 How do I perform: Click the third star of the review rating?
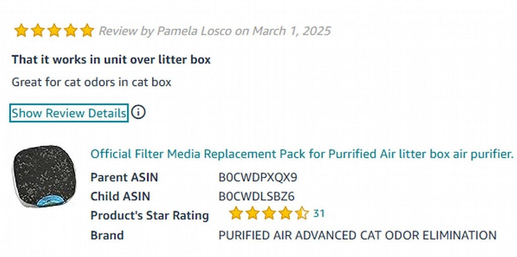[54, 31]
